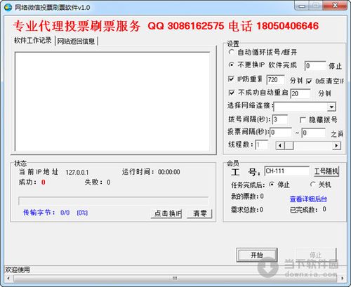Viewport: 351px width, 287px height.
Task: Toggle the IP防重复 checkbox
Action: coord(231,79)
